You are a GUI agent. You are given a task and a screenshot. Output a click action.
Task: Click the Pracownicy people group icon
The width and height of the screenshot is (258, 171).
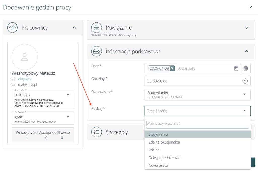click(x=12, y=27)
